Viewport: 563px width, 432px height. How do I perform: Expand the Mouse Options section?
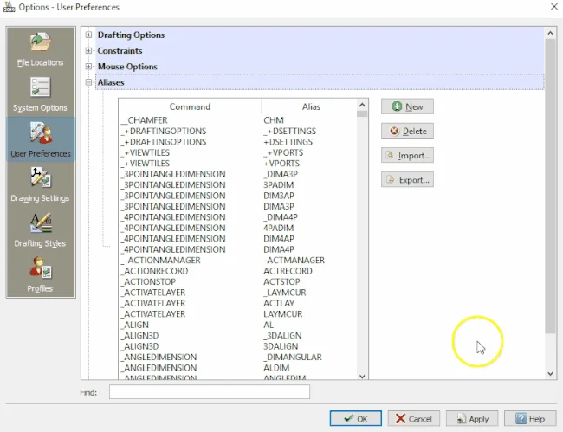(89, 67)
